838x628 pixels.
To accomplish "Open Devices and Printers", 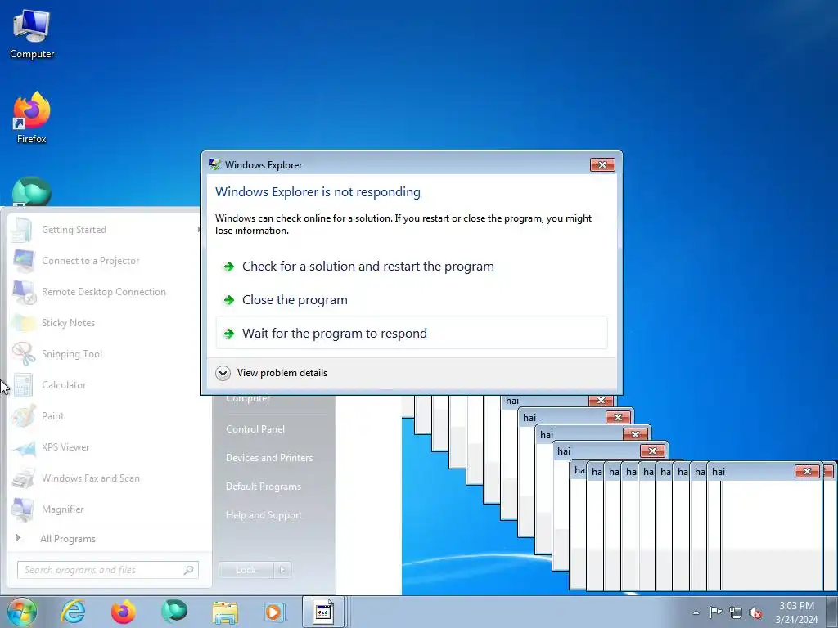I will click(x=268, y=458).
